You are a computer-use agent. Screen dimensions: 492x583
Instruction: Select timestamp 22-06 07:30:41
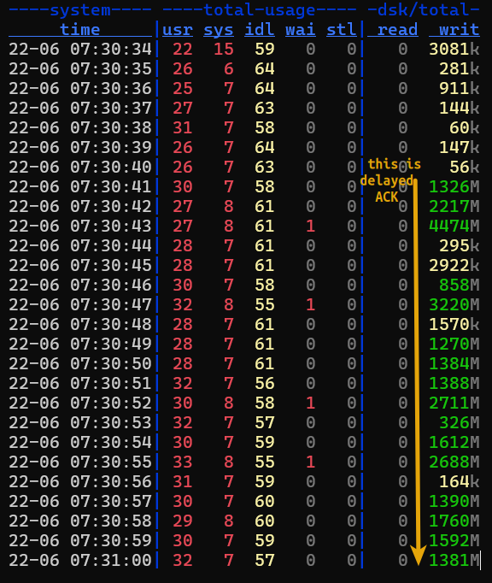coord(80,186)
